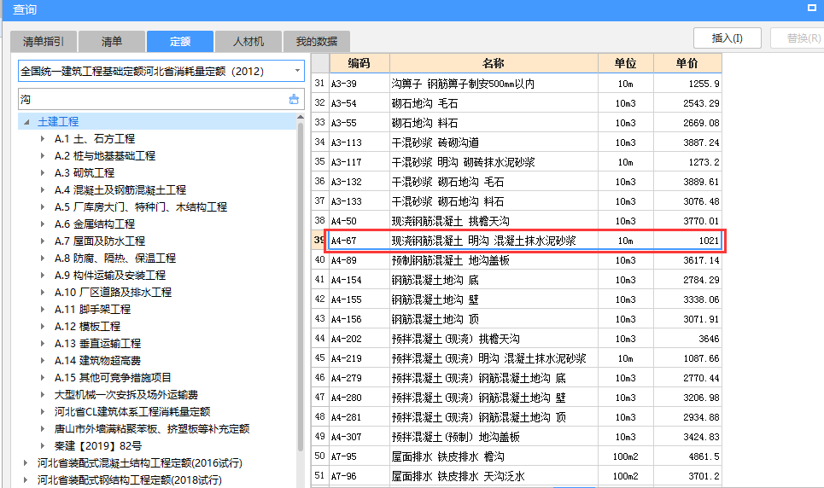This screenshot has height=488, width=824.
Task: Click the 编码 column header
Action: (x=359, y=64)
